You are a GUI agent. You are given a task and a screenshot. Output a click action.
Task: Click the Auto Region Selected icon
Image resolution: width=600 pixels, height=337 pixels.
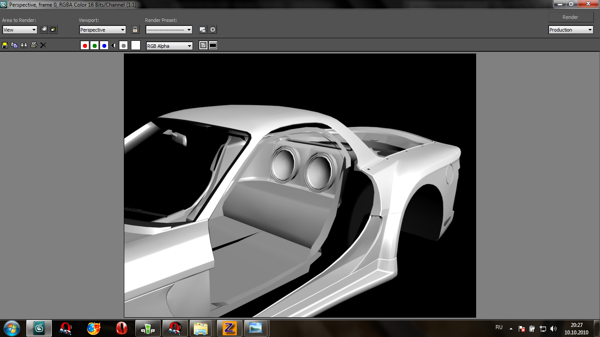[53, 30]
